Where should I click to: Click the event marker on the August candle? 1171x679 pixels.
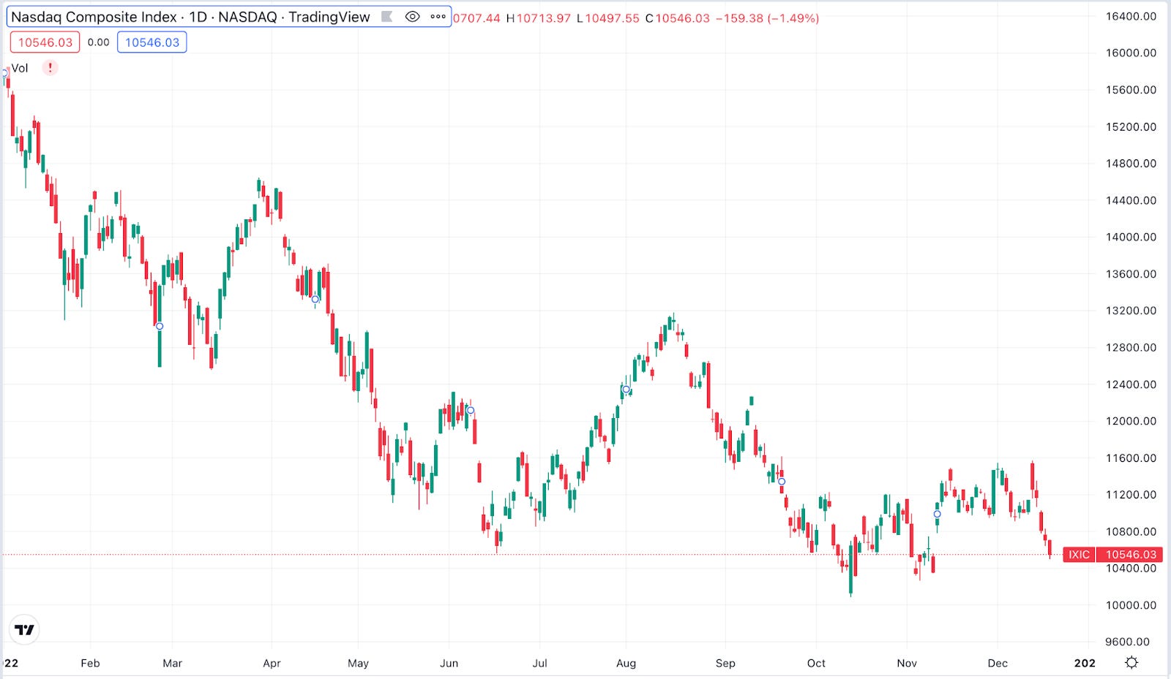coord(626,390)
